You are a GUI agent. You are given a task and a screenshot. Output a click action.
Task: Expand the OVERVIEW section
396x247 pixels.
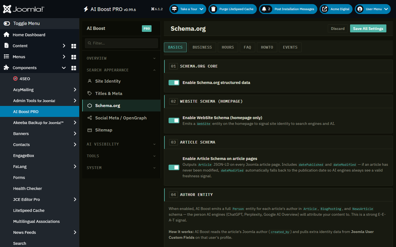(121, 58)
